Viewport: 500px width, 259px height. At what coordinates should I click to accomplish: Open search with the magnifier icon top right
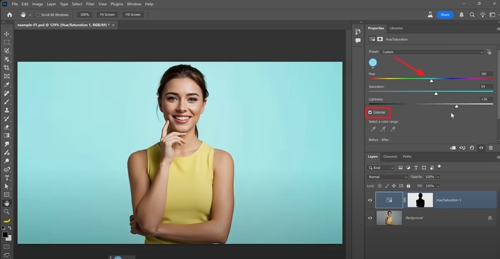tap(472, 15)
